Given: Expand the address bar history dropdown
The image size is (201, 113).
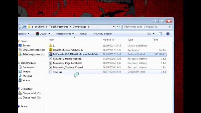Looking at the screenshot, I should pos(114,27).
